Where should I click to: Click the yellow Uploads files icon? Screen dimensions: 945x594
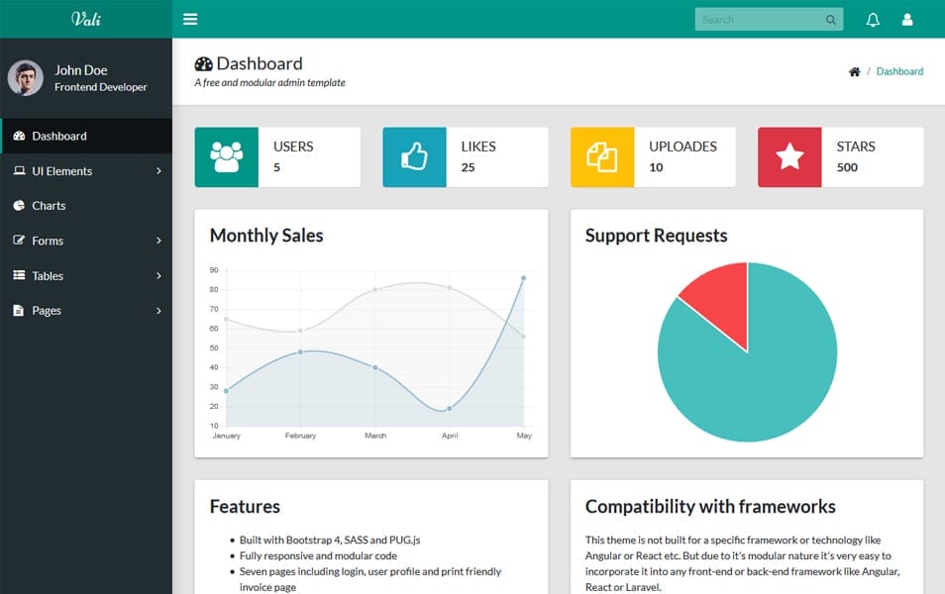point(602,157)
